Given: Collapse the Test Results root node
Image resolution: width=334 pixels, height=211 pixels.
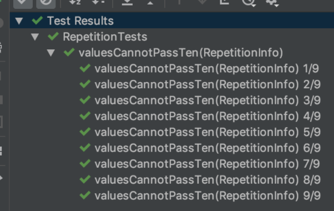Looking at the screenshot, I should coord(19,21).
